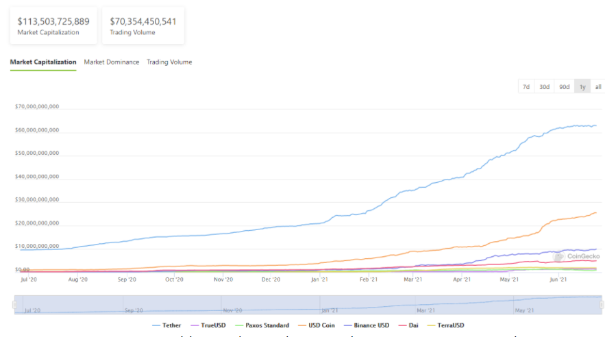This screenshot has height=337, width=605.
Task: Click the Apr '21 axis label
Action: click(462, 279)
